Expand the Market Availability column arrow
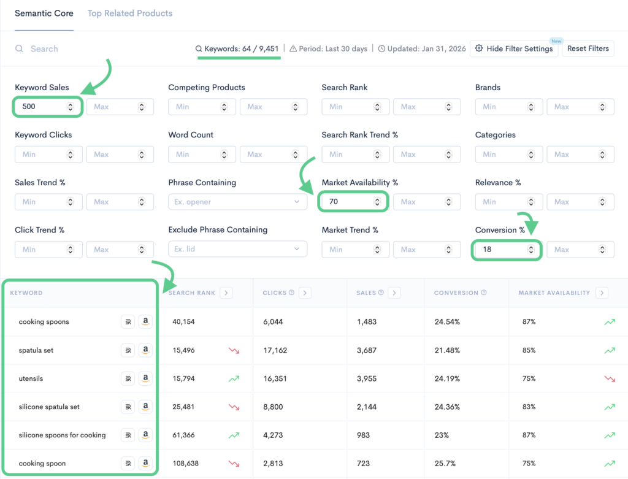 click(x=602, y=293)
